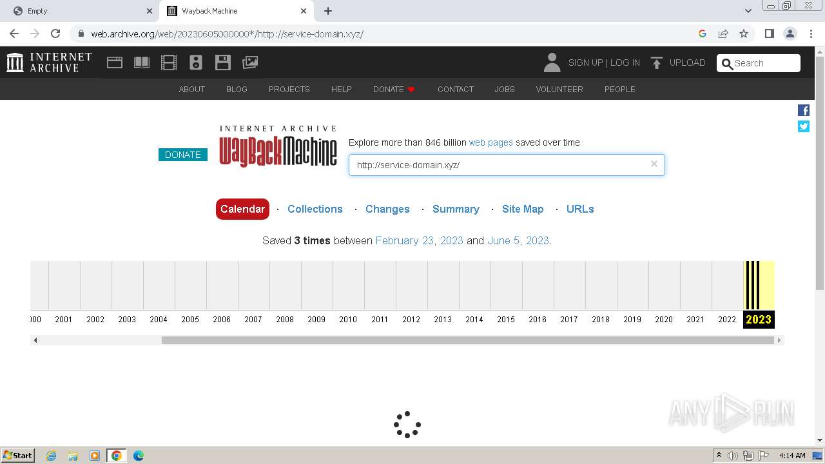The image size is (825, 464).
Task: Click the upload arrow icon
Action: (x=656, y=63)
